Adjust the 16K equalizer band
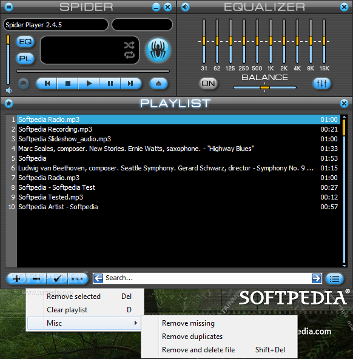 [x=324, y=41]
